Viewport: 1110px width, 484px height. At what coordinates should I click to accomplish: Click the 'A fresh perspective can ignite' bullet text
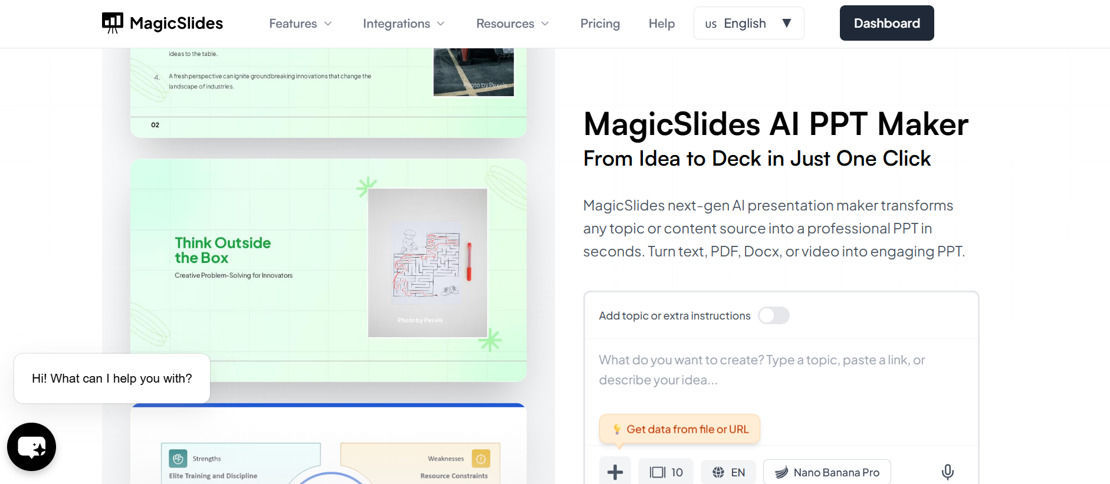(x=270, y=81)
